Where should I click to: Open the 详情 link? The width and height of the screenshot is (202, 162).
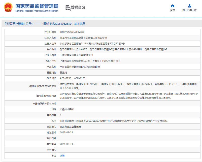click(x=62, y=156)
